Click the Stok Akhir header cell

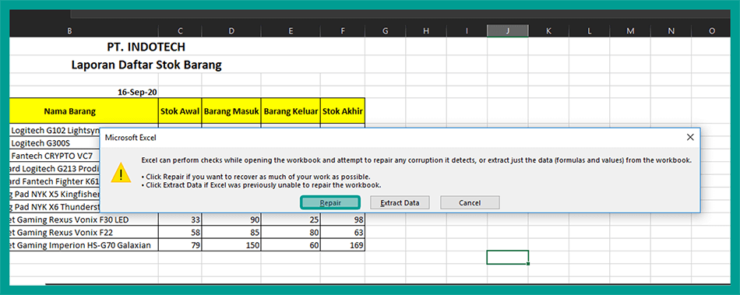(343, 111)
